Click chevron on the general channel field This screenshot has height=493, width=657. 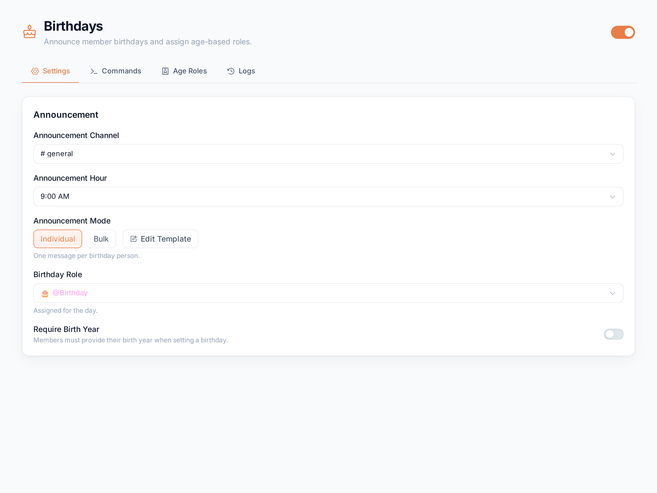(x=612, y=154)
